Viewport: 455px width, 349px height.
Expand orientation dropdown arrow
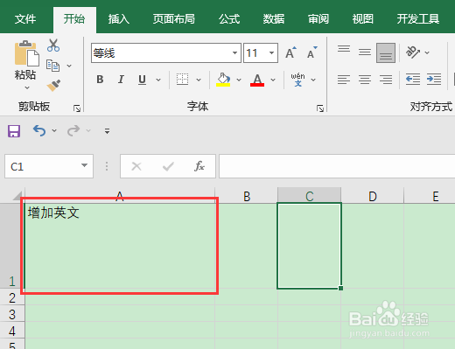point(427,52)
